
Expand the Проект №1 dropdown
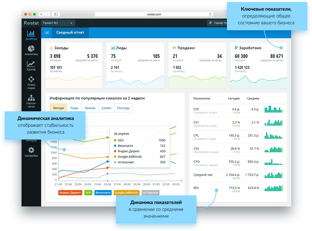tap(58, 23)
